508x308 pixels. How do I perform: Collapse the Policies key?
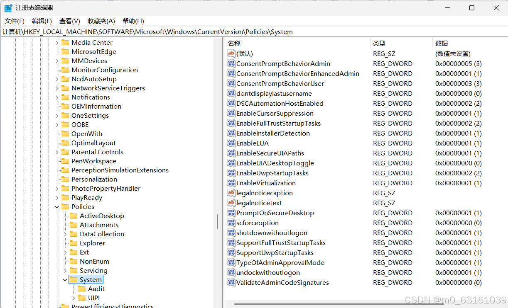[x=57, y=206]
